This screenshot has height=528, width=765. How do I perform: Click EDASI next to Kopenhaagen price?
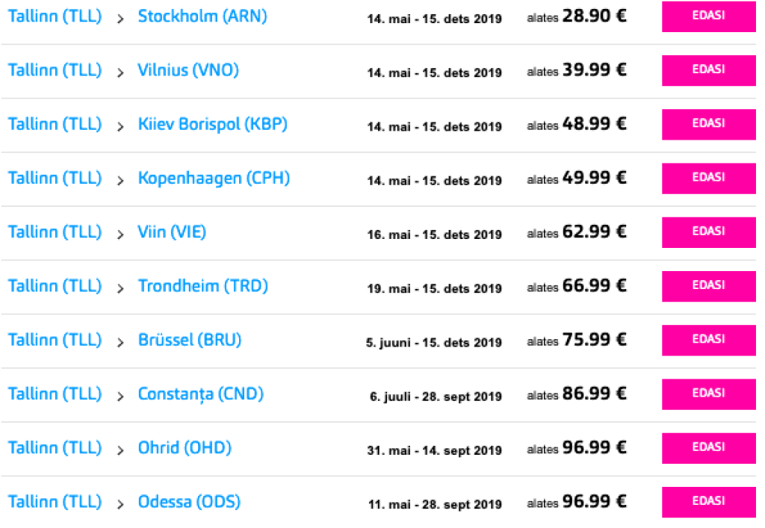point(708,178)
